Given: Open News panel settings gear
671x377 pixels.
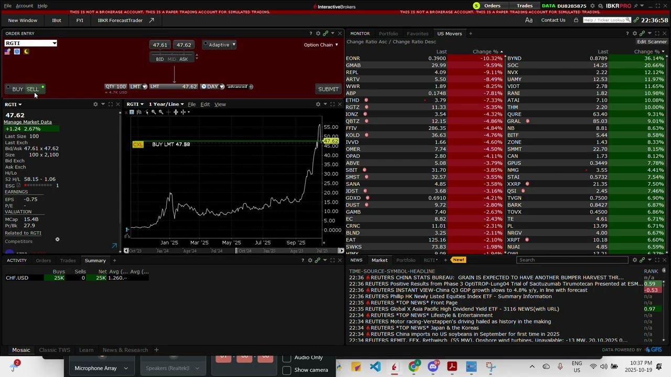Looking at the screenshot, I should [635, 260].
